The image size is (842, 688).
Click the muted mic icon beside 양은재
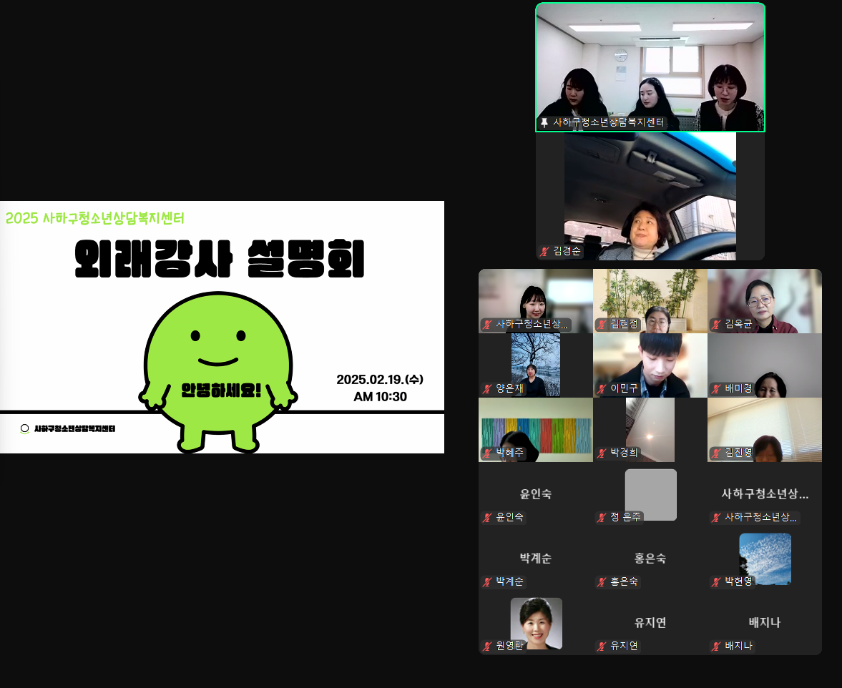(488, 389)
